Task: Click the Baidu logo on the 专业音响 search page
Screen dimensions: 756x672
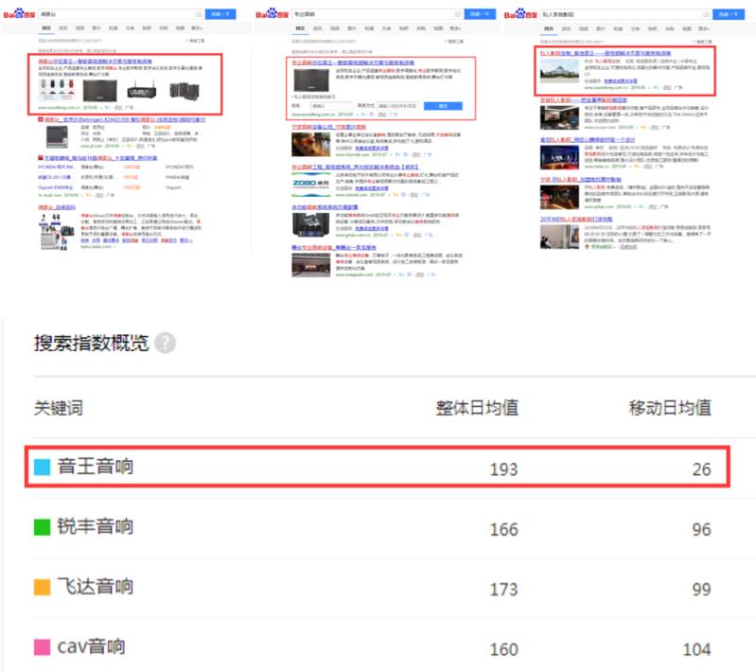Action: pos(272,13)
